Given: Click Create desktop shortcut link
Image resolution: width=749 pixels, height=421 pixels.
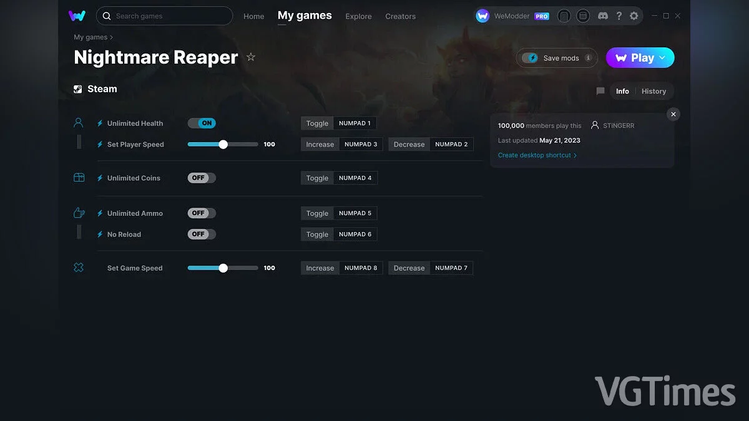Looking at the screenshot, I should (537, 155).
